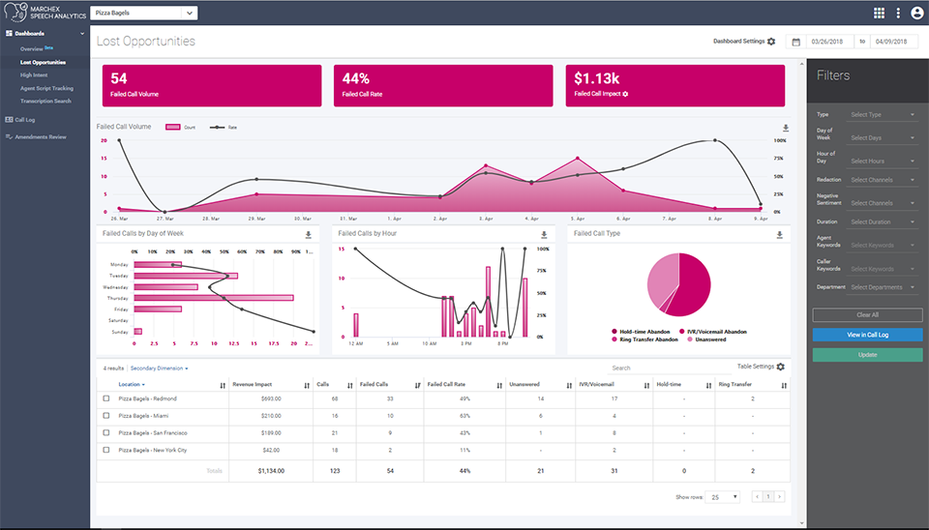Click the Clear All filters button
Viewport: 929px width, 530px height.
867,315
